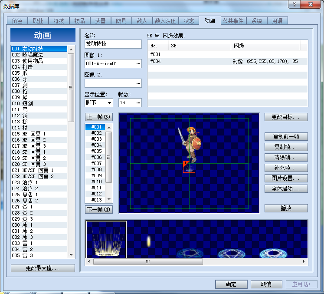Expand the 显示位置 dropdown
Image resolution: width=324 pixels, height=294 pixels.
pyautogui.click(x=109, y=102)
